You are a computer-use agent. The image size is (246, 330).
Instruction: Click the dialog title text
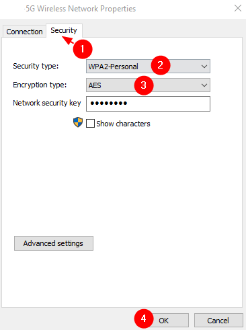(x=80, y=9)
